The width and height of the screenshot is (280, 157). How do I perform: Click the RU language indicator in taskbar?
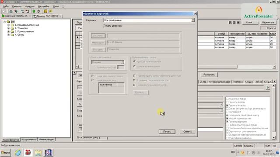coord(233,152)
